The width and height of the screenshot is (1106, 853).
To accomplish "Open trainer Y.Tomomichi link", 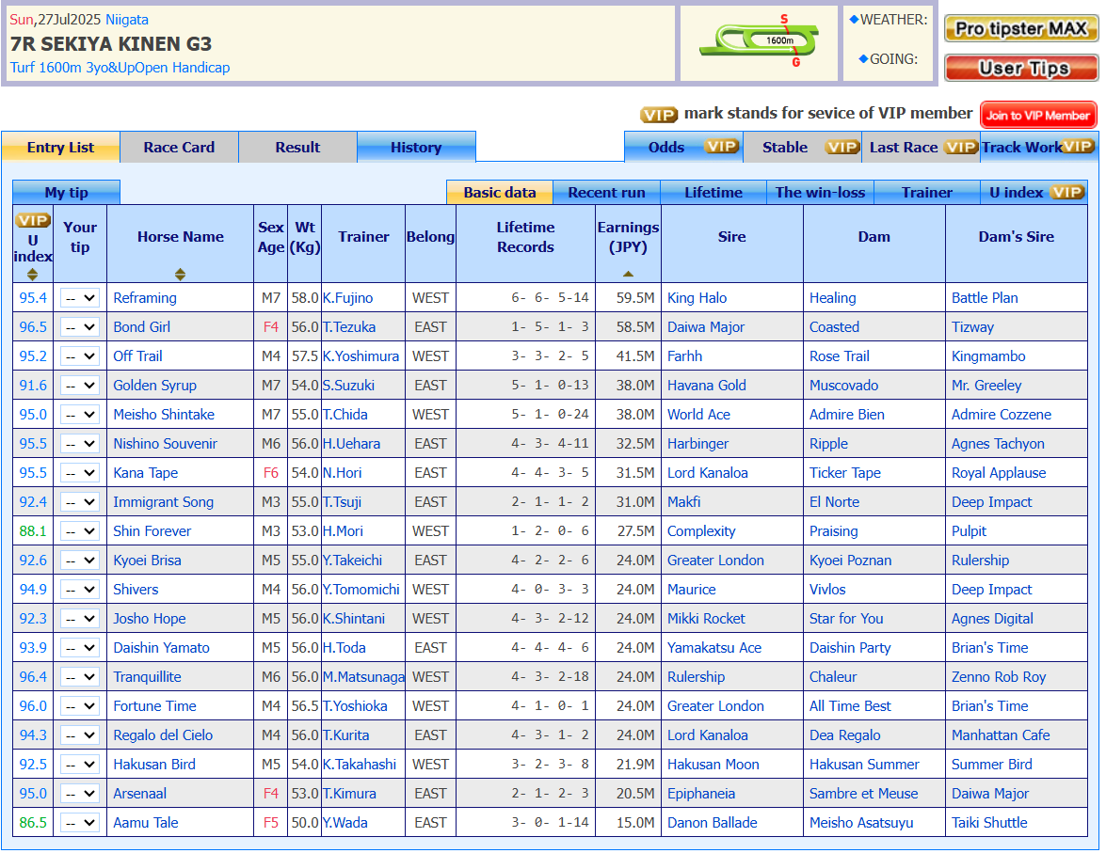I will coord(361,590).
